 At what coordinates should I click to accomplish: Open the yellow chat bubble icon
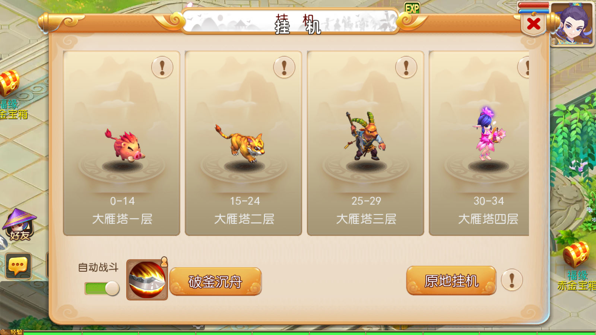tap(18, 266)
